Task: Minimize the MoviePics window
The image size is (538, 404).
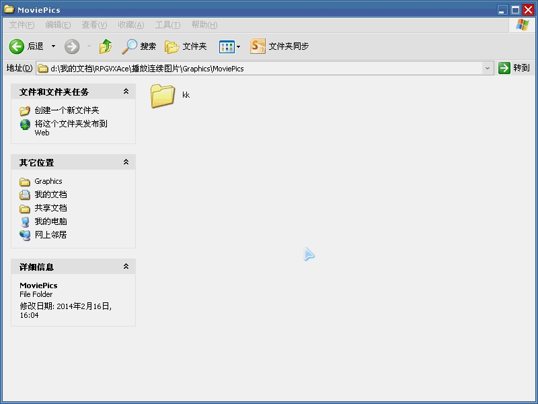Action: tap(502, 9)
